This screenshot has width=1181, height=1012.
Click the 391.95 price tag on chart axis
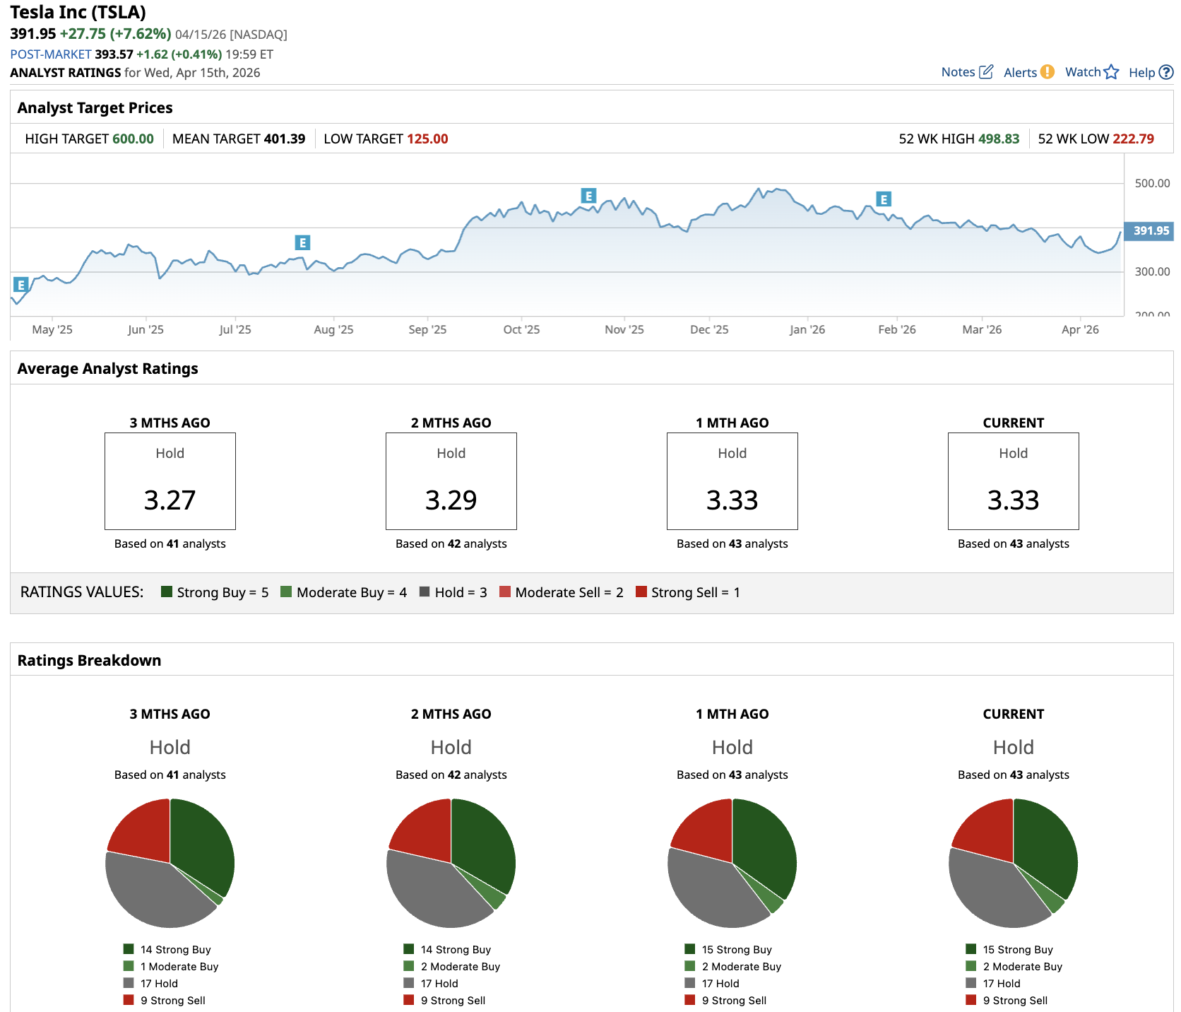tap(1151, 231)
